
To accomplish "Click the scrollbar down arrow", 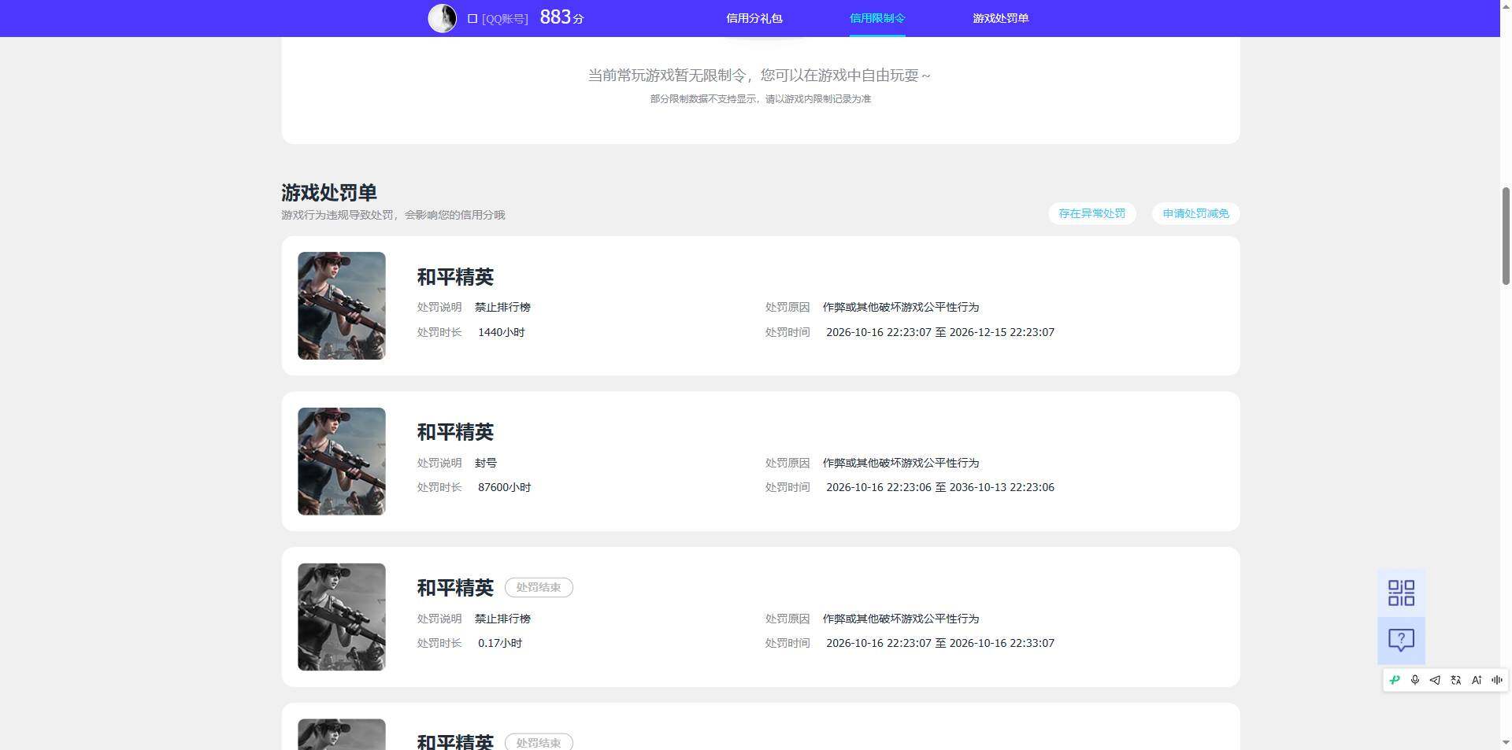I will point(1506,743).
